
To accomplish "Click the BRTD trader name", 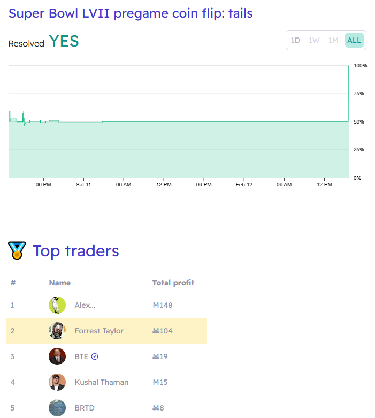I will [85, 408].
